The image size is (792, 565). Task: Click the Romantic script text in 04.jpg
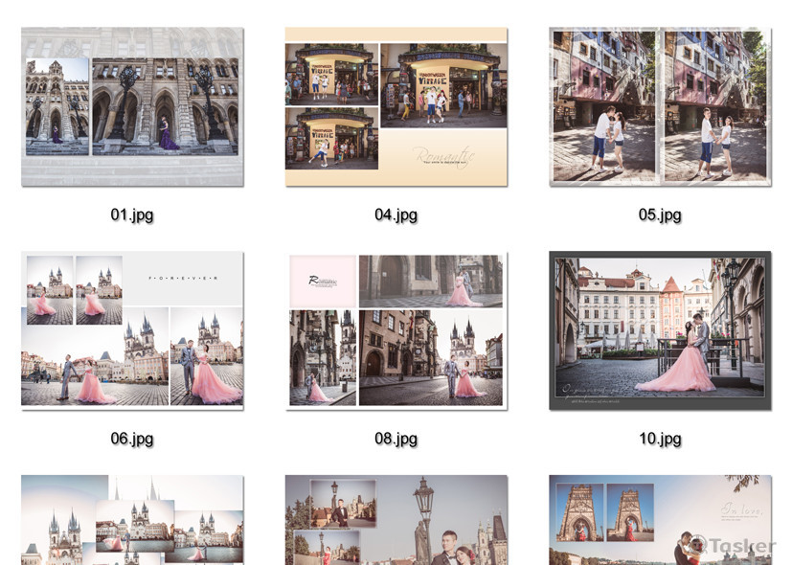point(444,154)
